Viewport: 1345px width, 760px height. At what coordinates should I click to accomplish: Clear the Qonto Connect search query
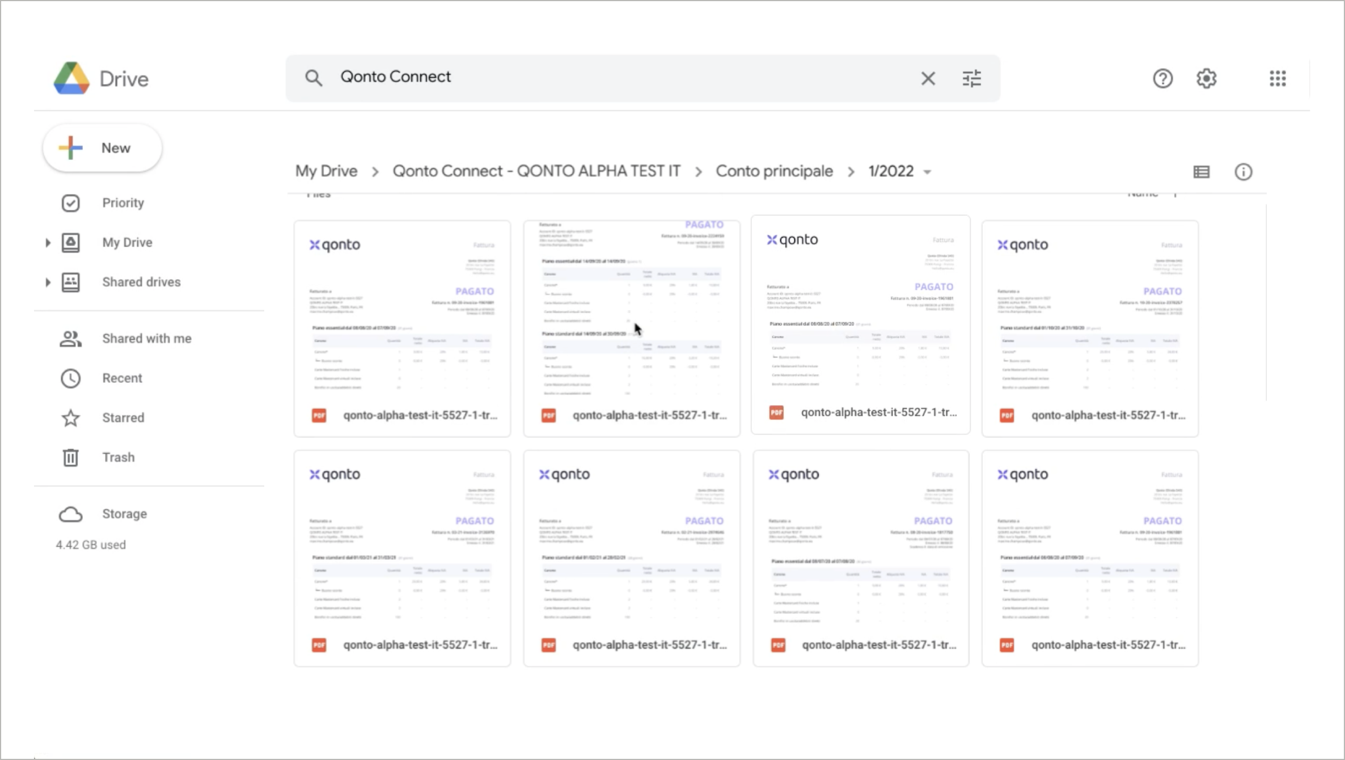click(x=928, y=78)
